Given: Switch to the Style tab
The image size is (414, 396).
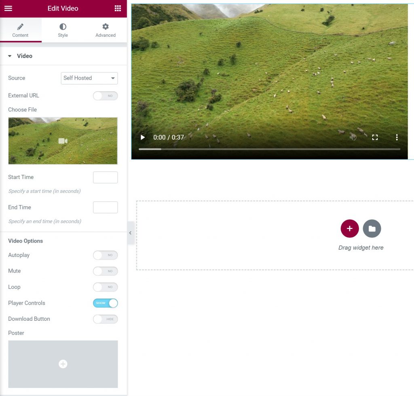Looking at the screenshot, I should [63, 30].
